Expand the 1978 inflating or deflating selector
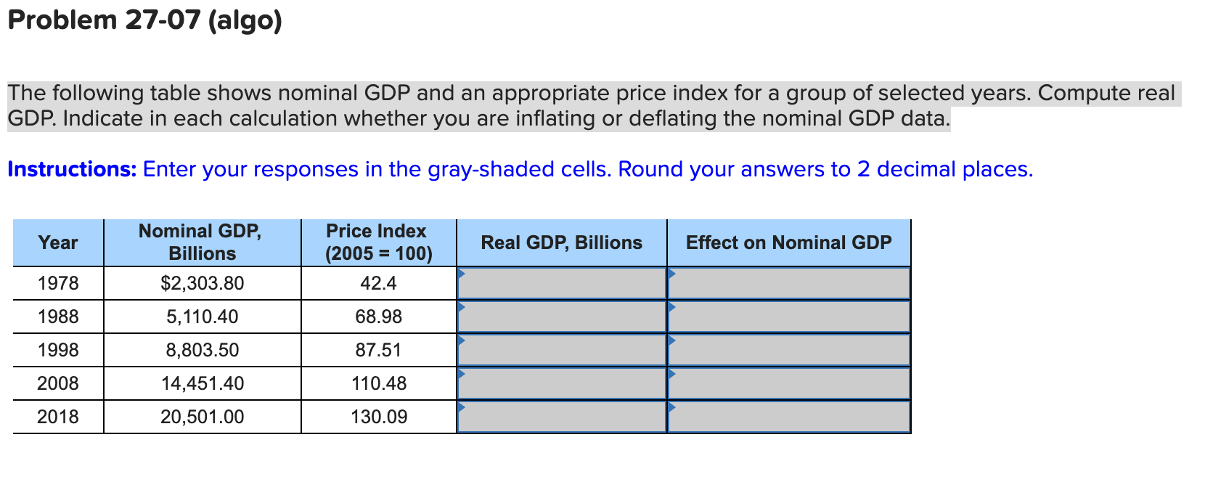The width and height of the screenshot is (1205, 498). point(789,283)
